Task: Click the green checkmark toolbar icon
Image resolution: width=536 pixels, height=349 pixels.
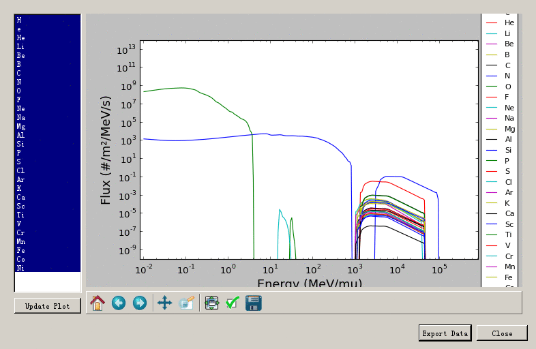Action: click(233, 303)
